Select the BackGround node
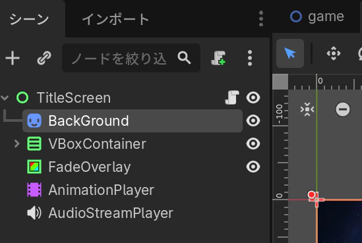 click(x=133, y=121)
